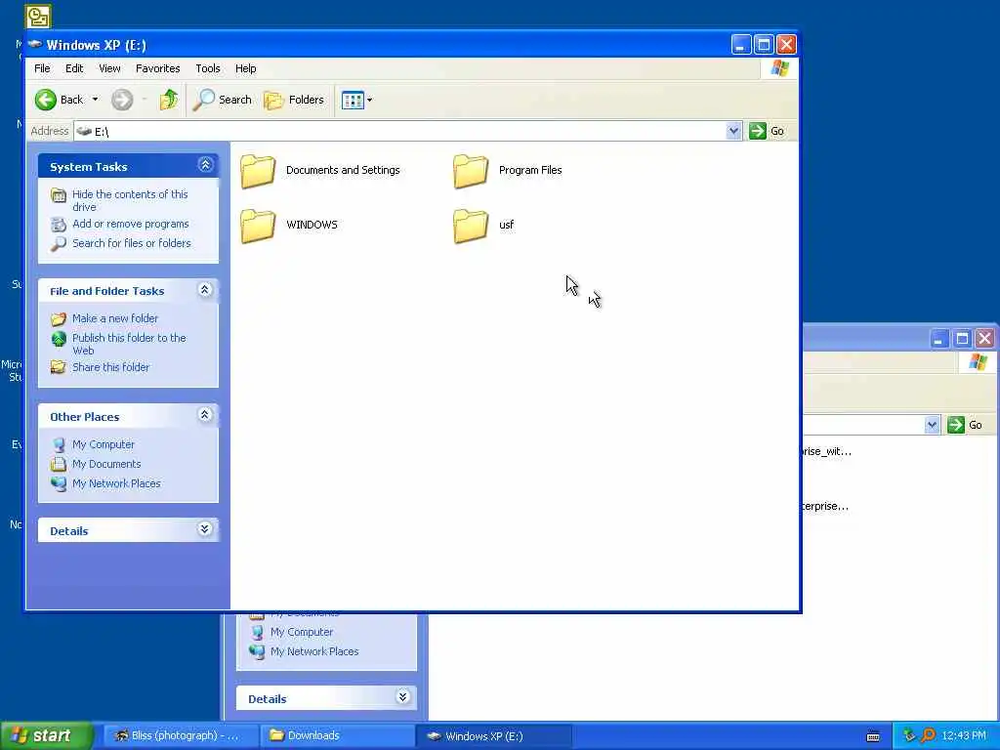
Task: Open the Edit menu
Action: click(x=74, y=68)
